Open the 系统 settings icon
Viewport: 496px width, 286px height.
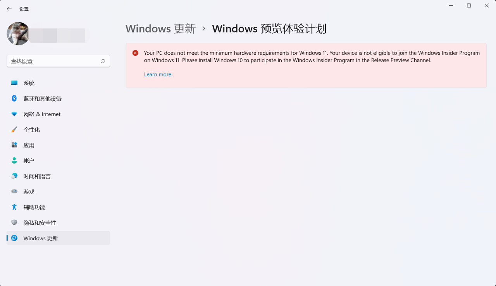click(14, 83)
